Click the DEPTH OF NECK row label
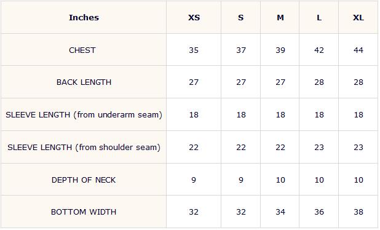The image size is (380, 230). pos(84,180)
